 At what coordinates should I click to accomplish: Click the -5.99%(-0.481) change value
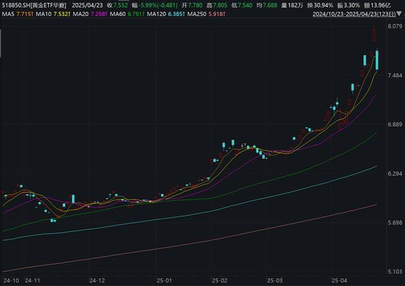[x=158, y=5]
